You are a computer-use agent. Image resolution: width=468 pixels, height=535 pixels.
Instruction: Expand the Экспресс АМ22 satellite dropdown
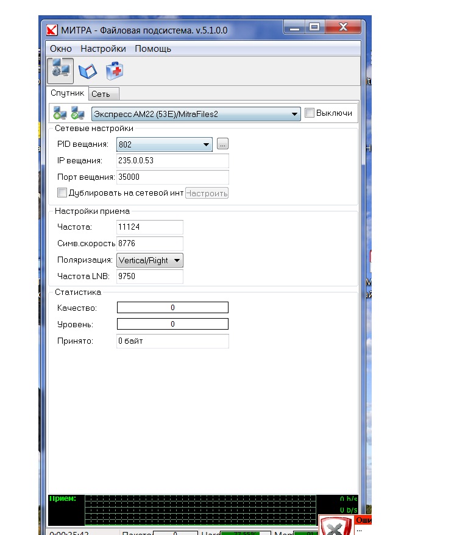coord(196,114)
